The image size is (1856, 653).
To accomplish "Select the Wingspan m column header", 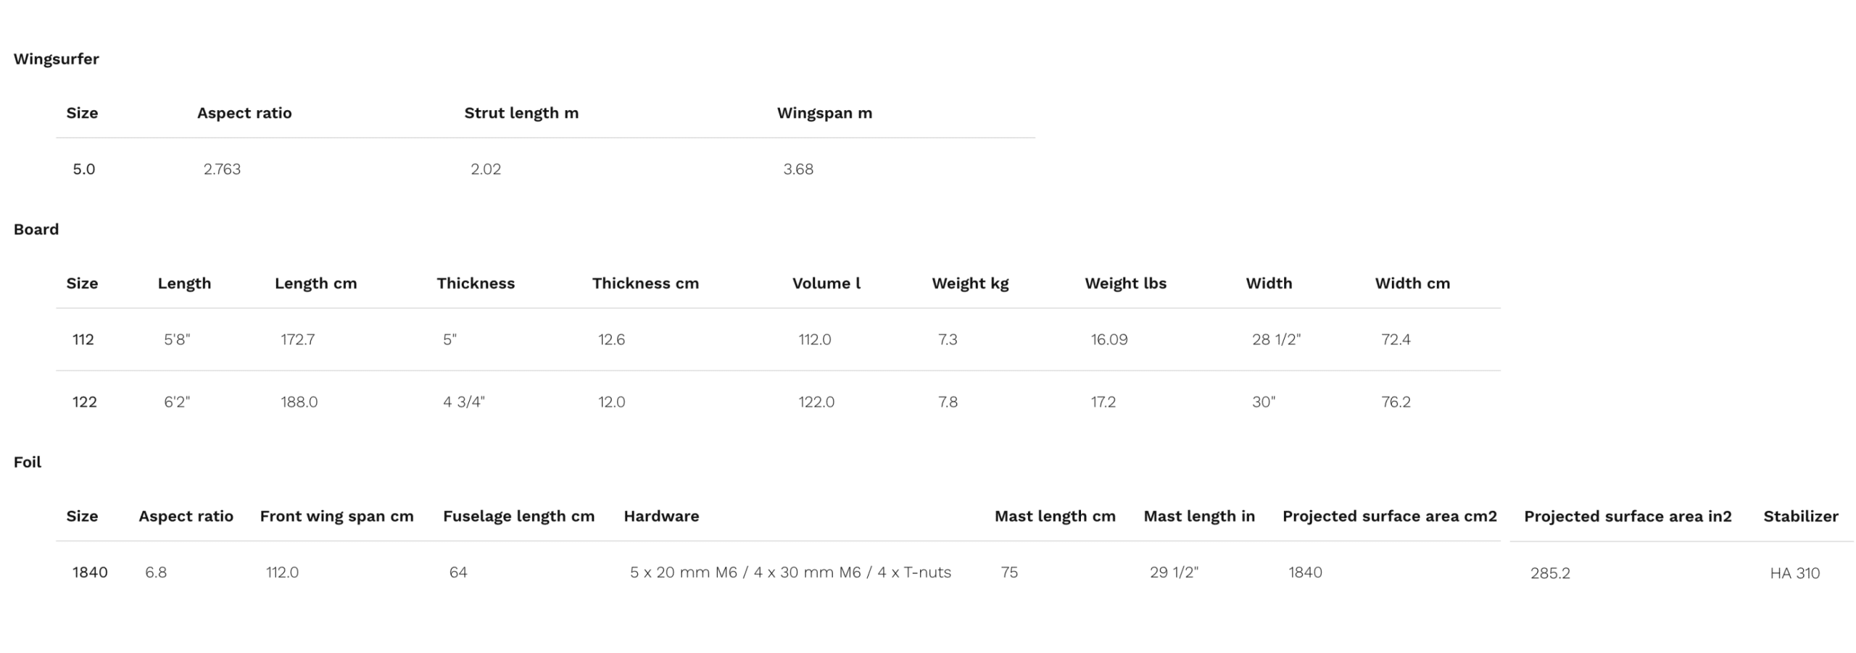I will tap(824, 113).
